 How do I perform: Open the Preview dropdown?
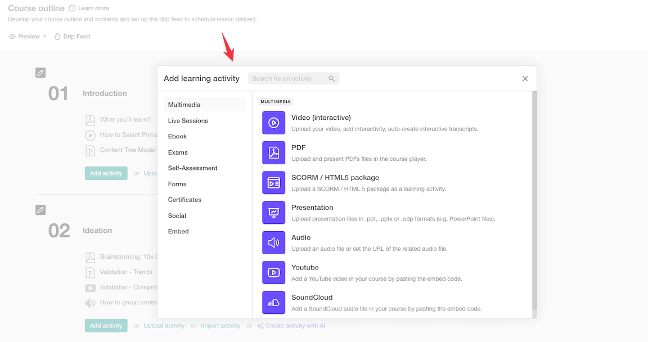pos(28,37)
